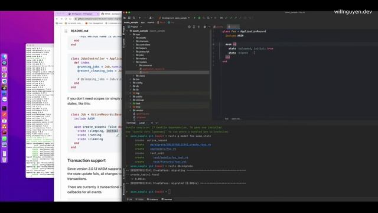Click the Open folder icon in RubyMine toolbar

tap(125, 18)
